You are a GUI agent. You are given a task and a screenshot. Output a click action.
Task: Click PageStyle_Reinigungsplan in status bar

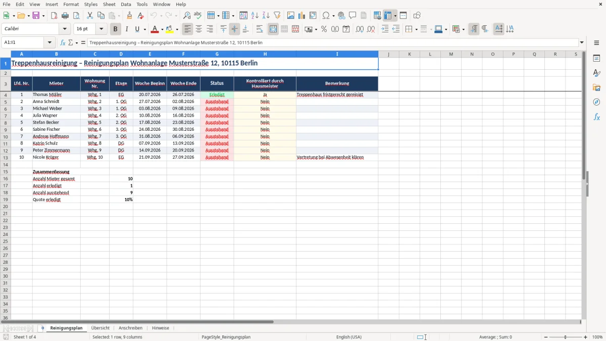pyautogui.click(x=226, y=337)
